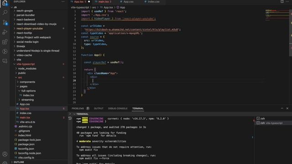Click the vite-typescript breadcrumb segment
The height and width of the screenshot is (164, 292).
(80, 7)
